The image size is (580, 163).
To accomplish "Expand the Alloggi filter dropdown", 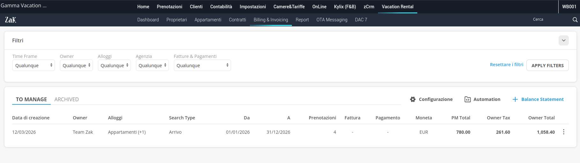I will [x=114, y=66].
